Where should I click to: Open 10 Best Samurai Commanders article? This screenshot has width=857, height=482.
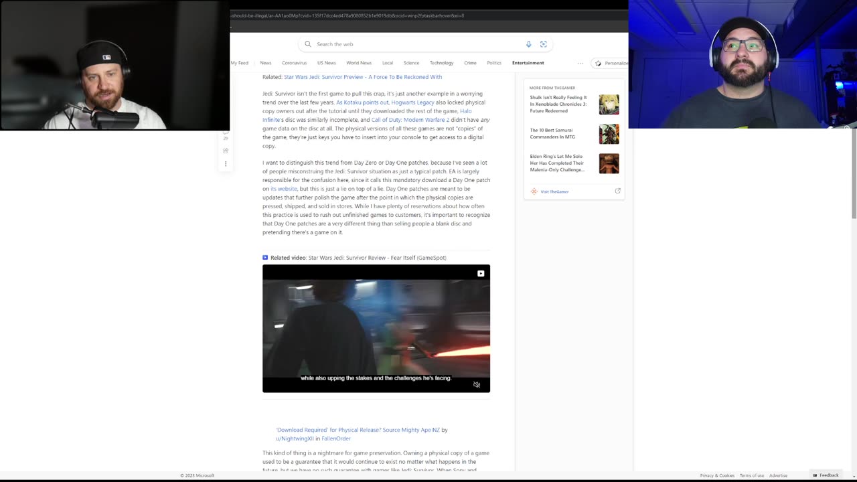[552, 133]
